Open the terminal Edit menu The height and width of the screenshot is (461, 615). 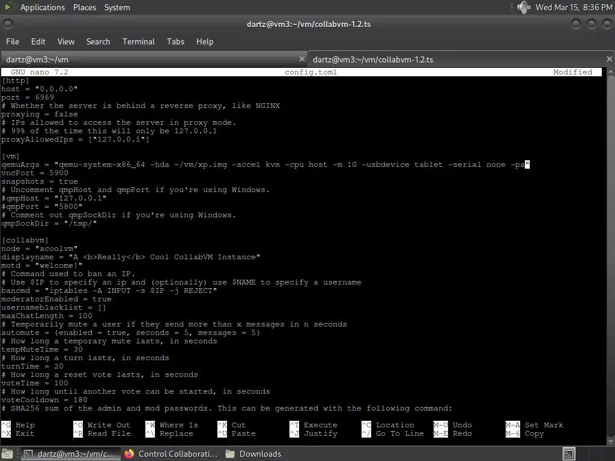pos(38,41)
